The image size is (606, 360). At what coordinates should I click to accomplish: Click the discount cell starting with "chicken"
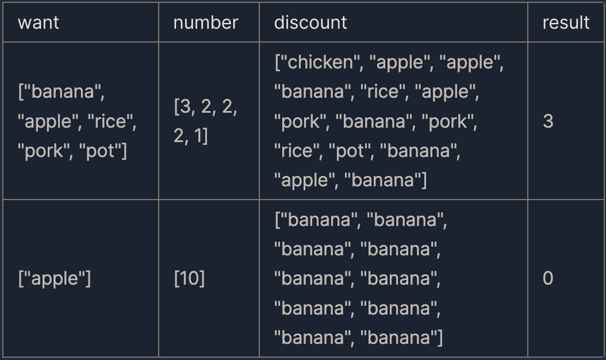(x=393, y=121)
